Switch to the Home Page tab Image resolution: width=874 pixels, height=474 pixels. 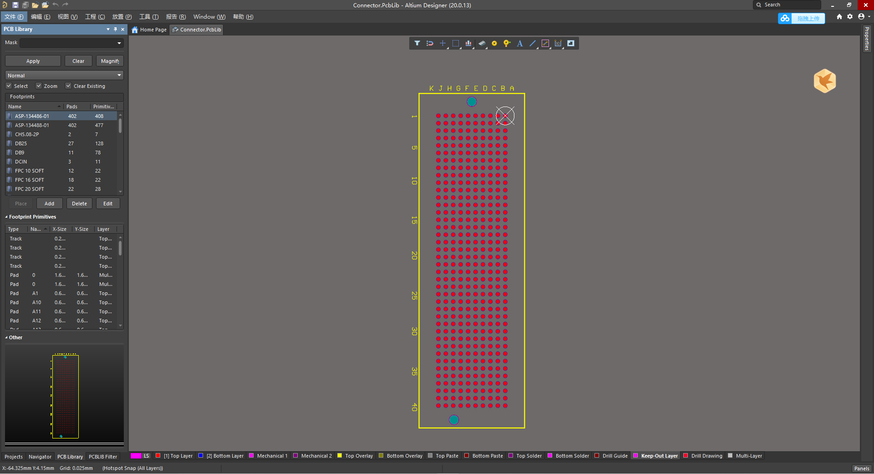(x=149, y=30)
